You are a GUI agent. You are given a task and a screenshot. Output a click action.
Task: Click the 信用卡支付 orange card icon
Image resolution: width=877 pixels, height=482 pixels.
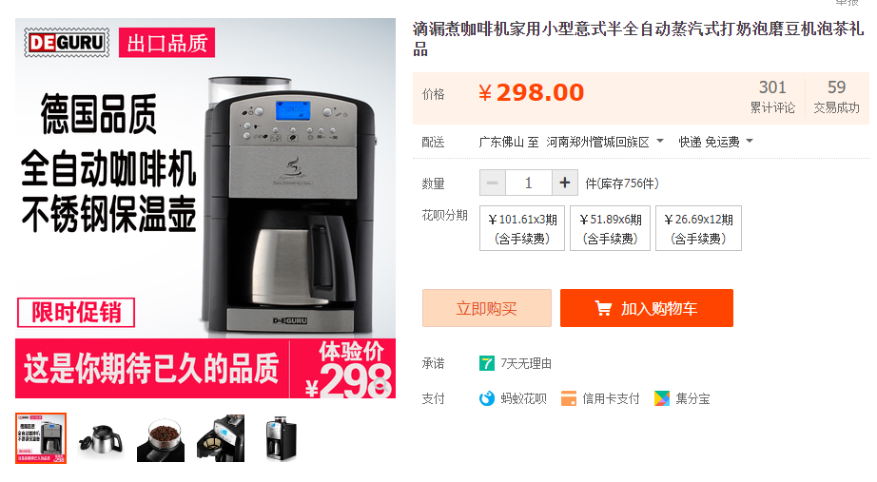(568, 398)
